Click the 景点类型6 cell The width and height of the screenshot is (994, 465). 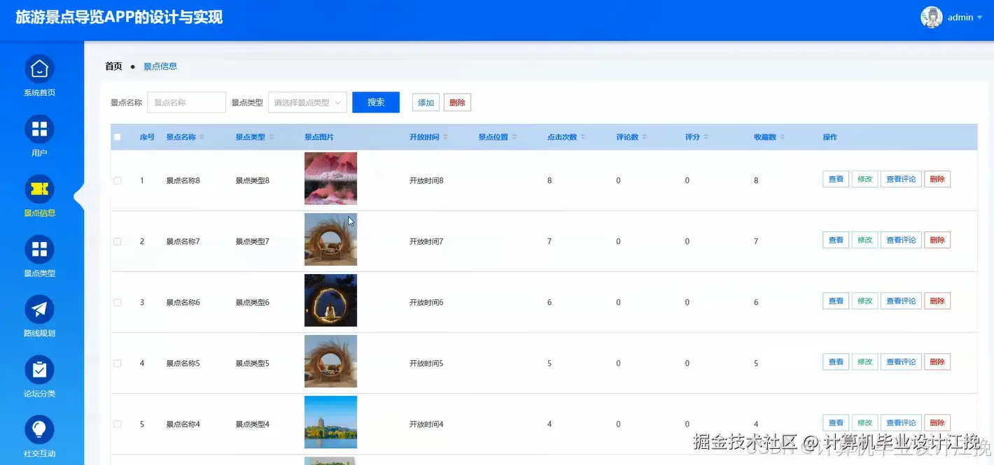(x=252, y=302)
